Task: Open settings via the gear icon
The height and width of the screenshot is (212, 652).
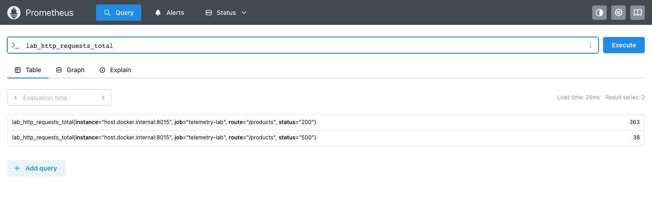Action: pos(618,13)
